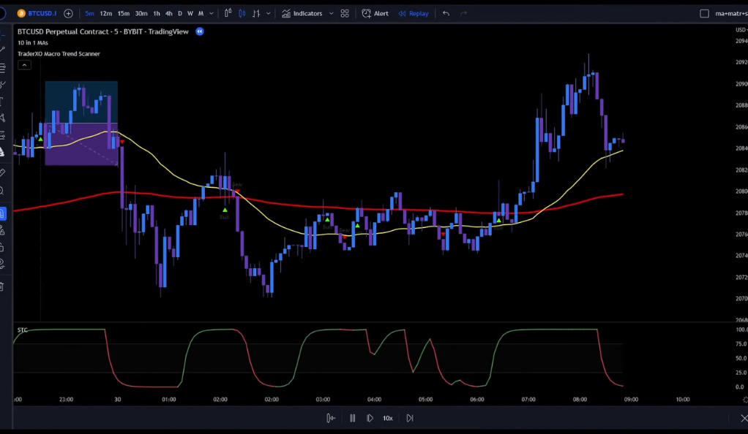Choose the M monthly timeframe
The width and height of the screenshot is (748, 434).
(x=201, y=13)
